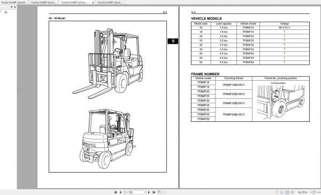Select the '40 ~ 50 Model' caption
The height and width of the screenshot is (195, 321).
pos(57,18)
